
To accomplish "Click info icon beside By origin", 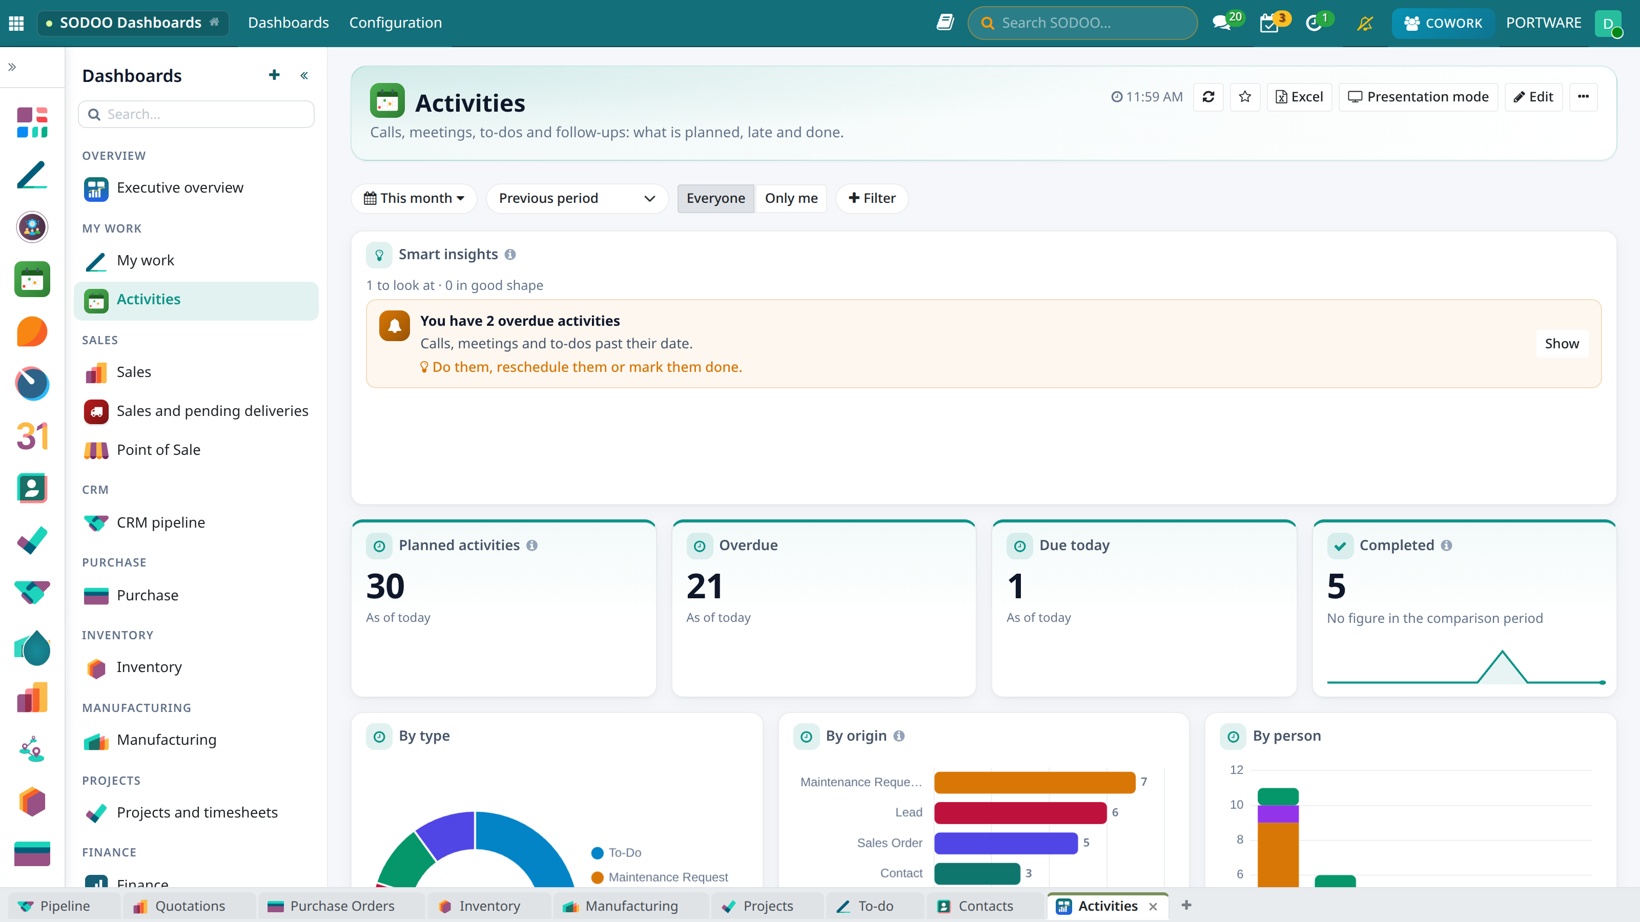I will [899, 736].
